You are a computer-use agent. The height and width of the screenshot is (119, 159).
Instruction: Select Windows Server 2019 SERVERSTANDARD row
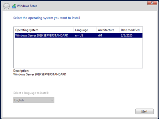[x=79, y=36]
